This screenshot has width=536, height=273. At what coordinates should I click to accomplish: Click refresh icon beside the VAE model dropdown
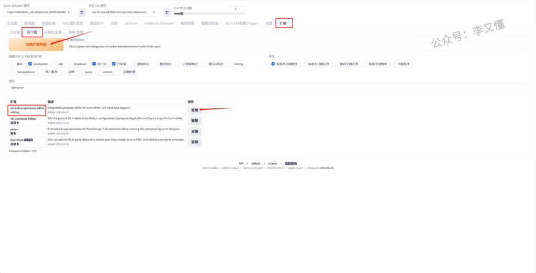pos(167,13)
